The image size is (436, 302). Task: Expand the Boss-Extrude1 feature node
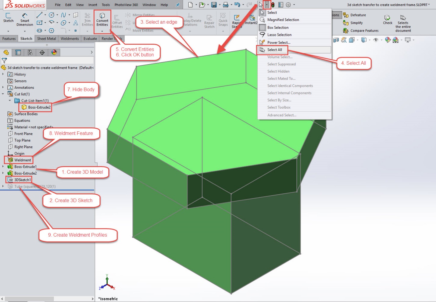point(3,167)
